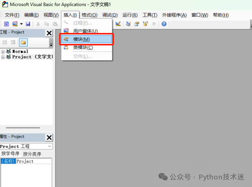Click the 文件(L)... menu entry
Image resolution: width=252 pixels, height=187 pixels.
87,56
